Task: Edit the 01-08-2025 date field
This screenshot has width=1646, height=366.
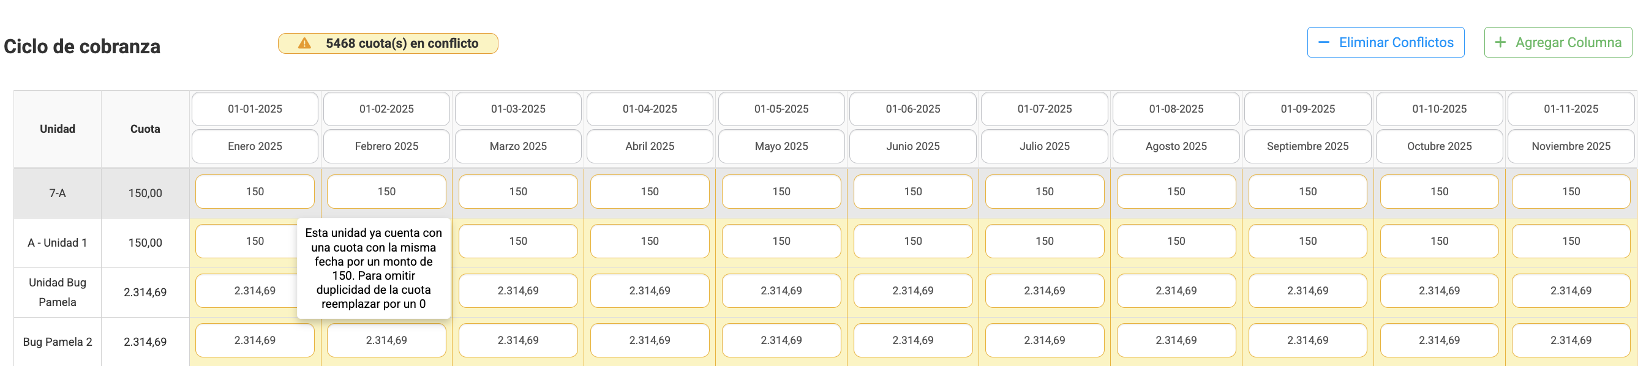Action: tap(1176, 109)
